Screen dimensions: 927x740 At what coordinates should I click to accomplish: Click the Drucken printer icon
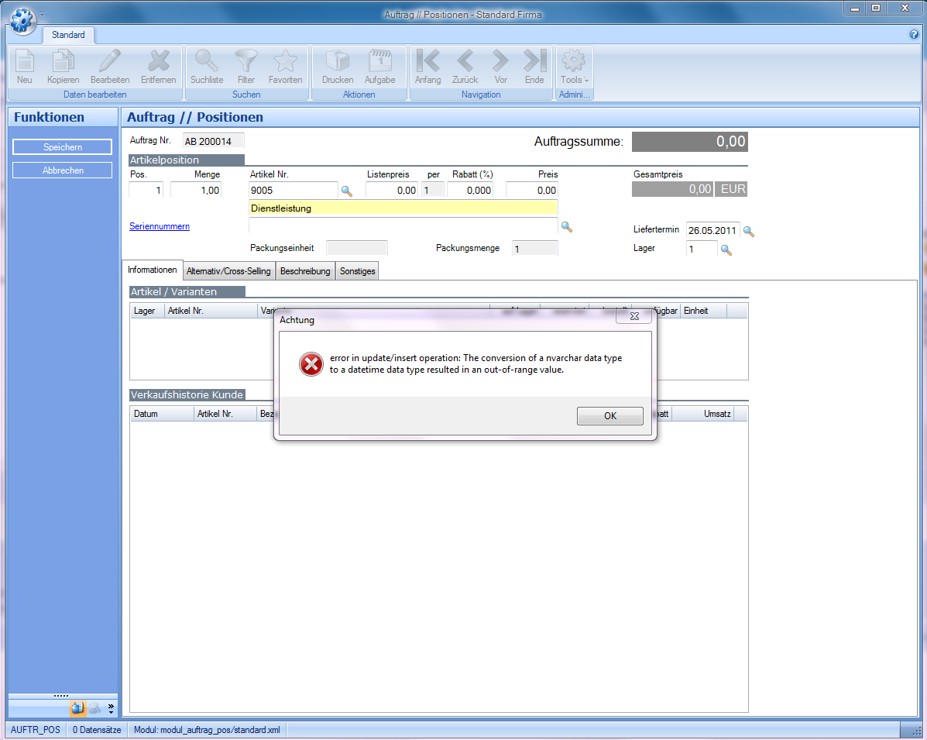click(338, 62)
